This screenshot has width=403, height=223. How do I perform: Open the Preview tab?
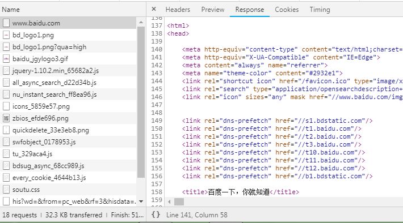[x=212, y=10]
